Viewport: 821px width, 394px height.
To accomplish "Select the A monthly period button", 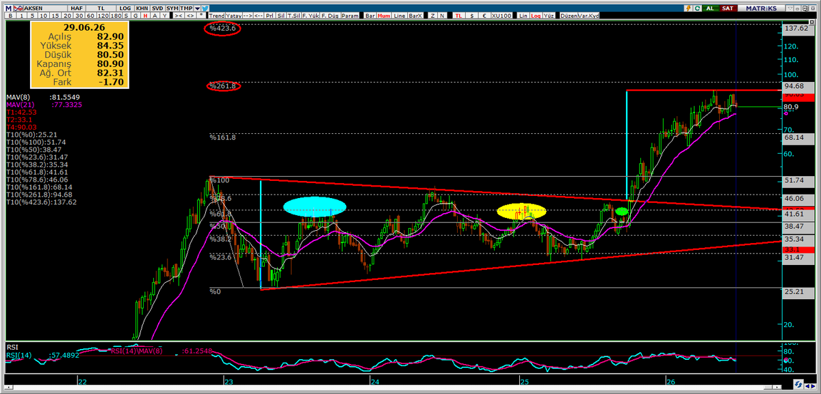I will (x=155, y=16).
